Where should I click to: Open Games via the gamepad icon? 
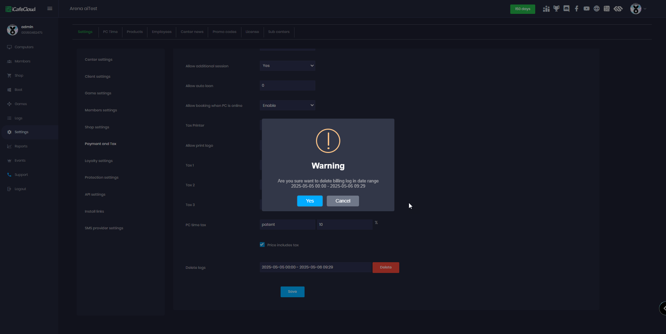click(9, 104)
